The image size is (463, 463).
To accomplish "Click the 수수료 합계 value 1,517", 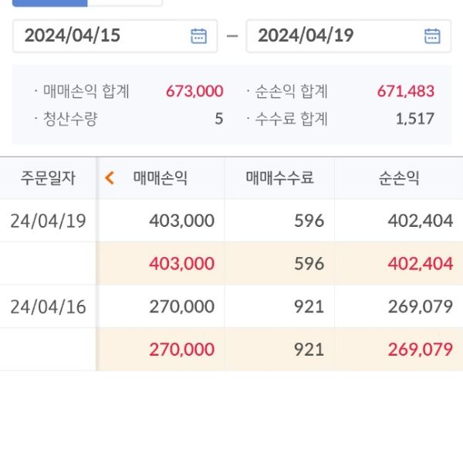I will (x=415, y=119).
